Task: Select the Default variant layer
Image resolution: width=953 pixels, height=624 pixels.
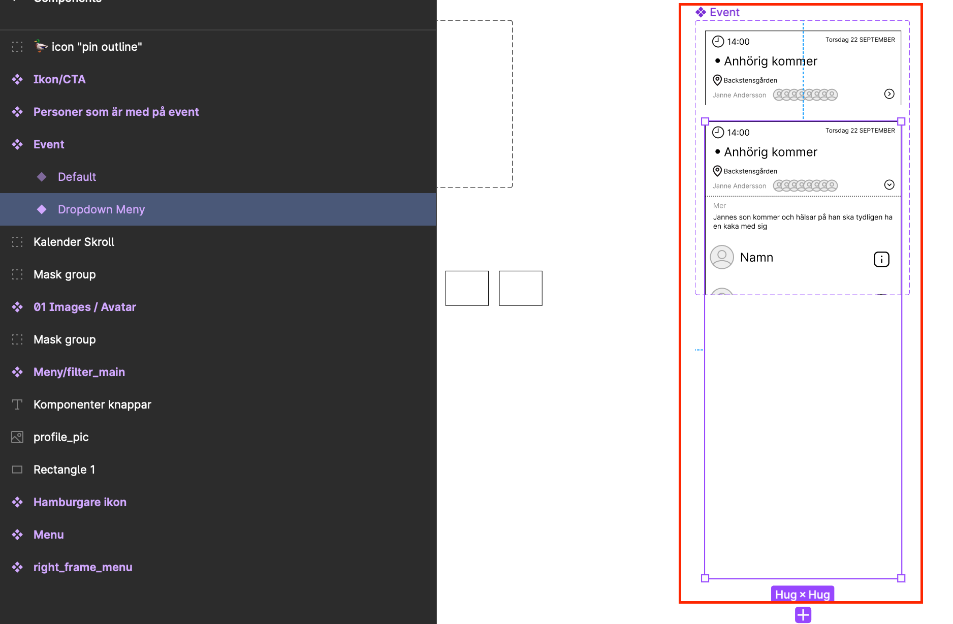Action: [x=218, y=177]
